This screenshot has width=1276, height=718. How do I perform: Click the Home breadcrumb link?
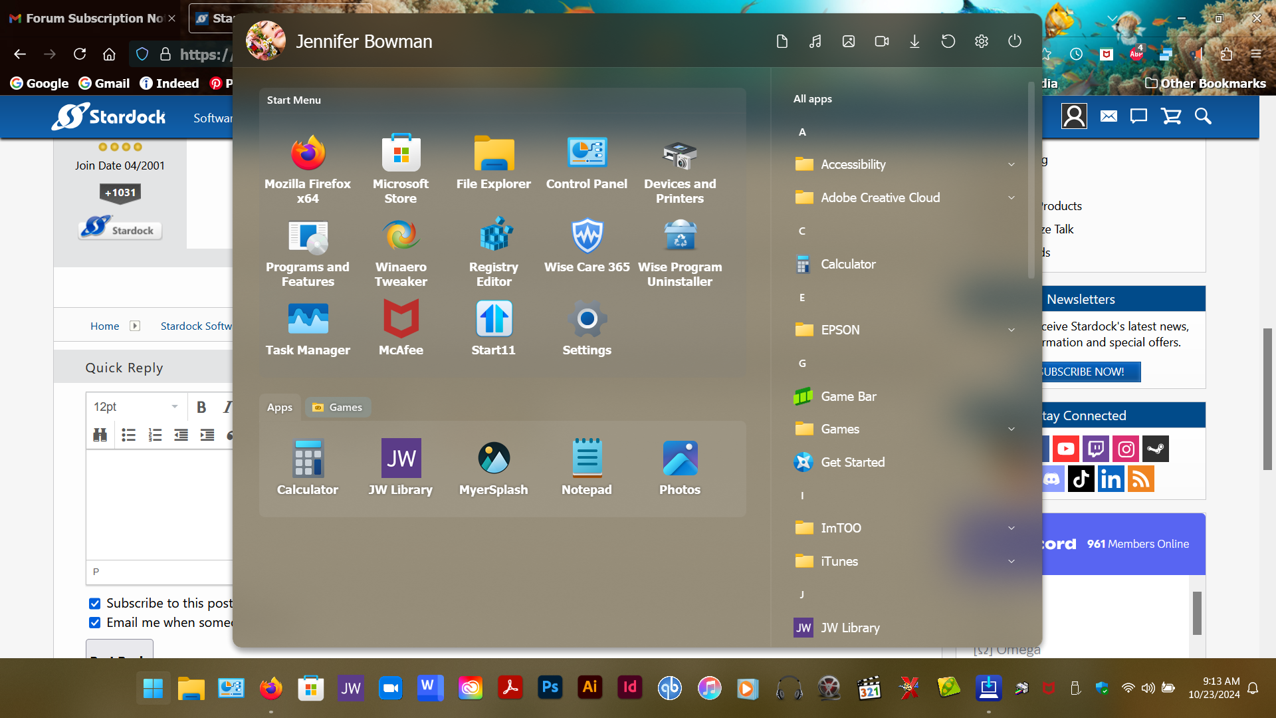[105, 326]
